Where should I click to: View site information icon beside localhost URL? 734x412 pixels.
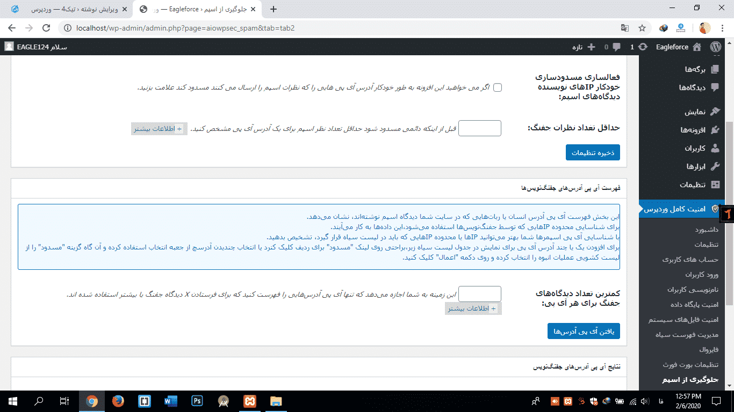tap(67, 28)
